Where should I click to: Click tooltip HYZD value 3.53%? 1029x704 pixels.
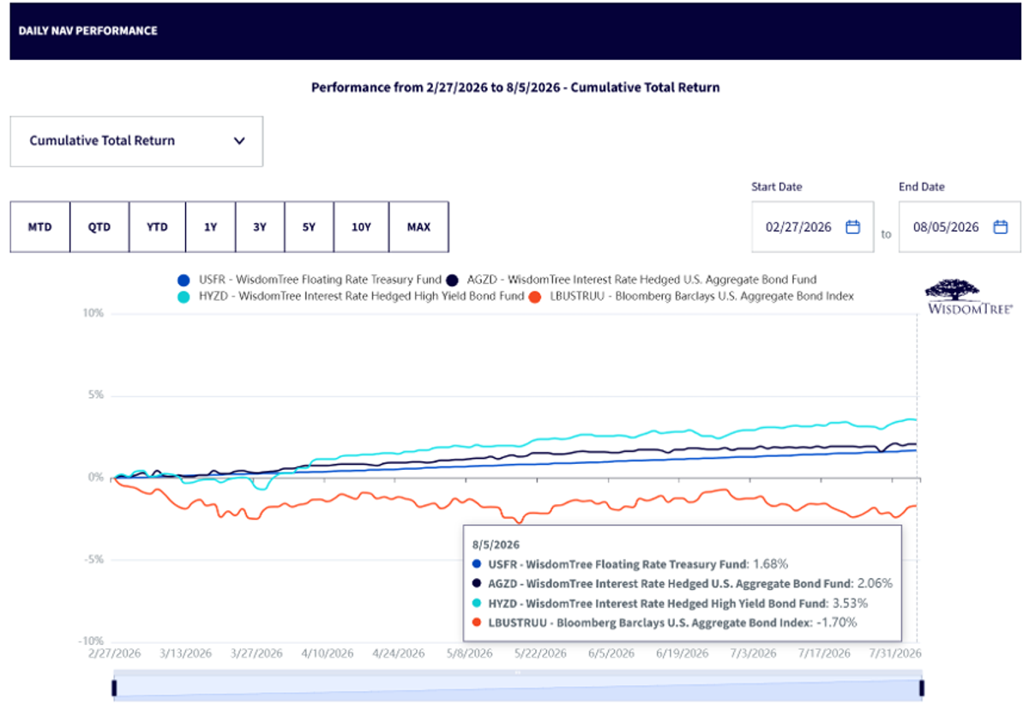849,603
